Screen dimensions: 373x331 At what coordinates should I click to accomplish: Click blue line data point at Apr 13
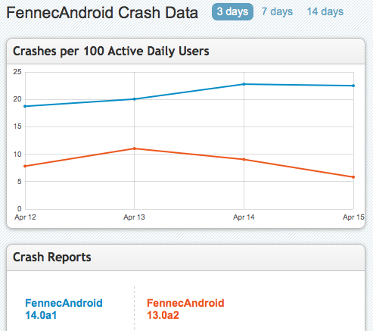[134, 99]
